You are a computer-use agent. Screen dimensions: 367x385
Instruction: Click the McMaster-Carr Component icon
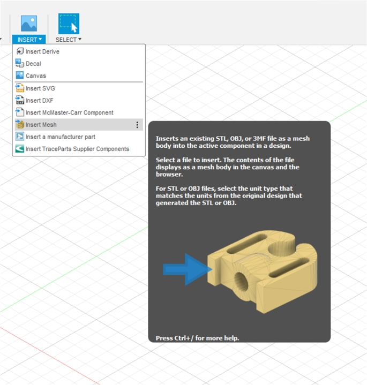click(x=20, y=112)
